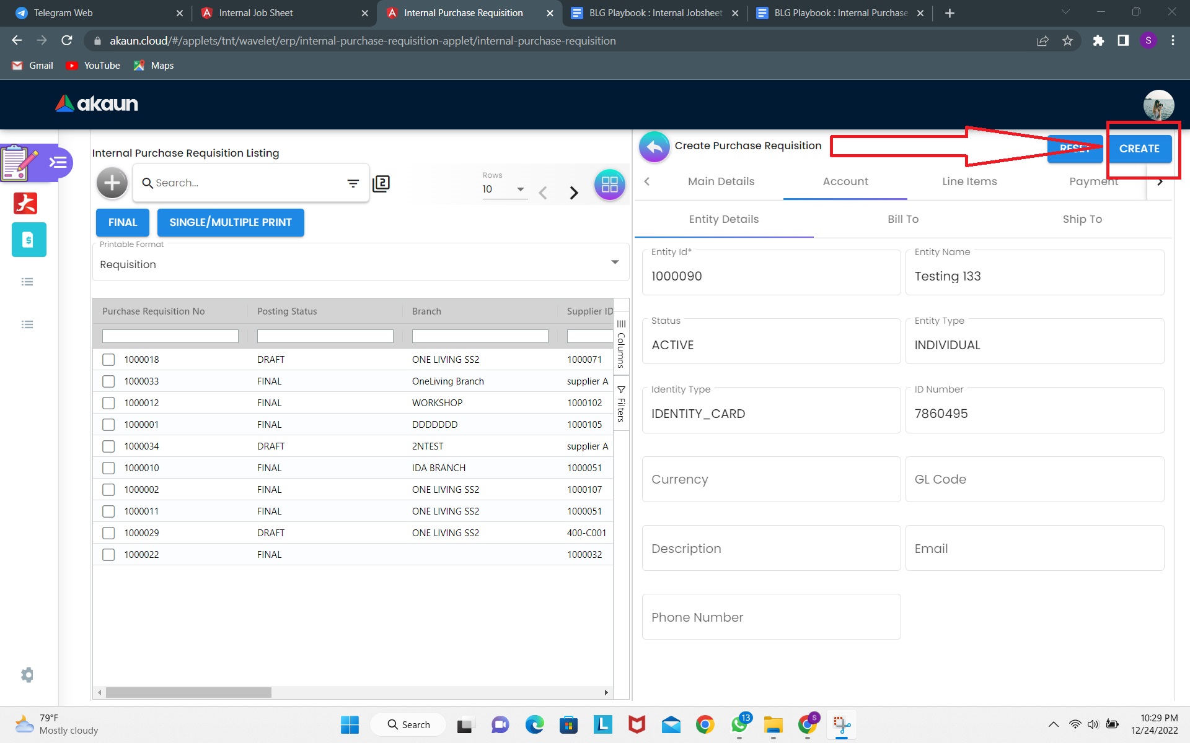Viewport: 1190px width, 743px height.
Task: Switch to the Line Items tab
Action: click(x=969, y=181)
